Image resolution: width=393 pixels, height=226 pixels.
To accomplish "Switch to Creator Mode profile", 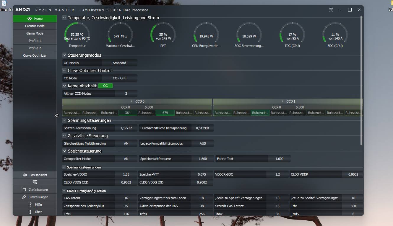I will pos(35,26).
